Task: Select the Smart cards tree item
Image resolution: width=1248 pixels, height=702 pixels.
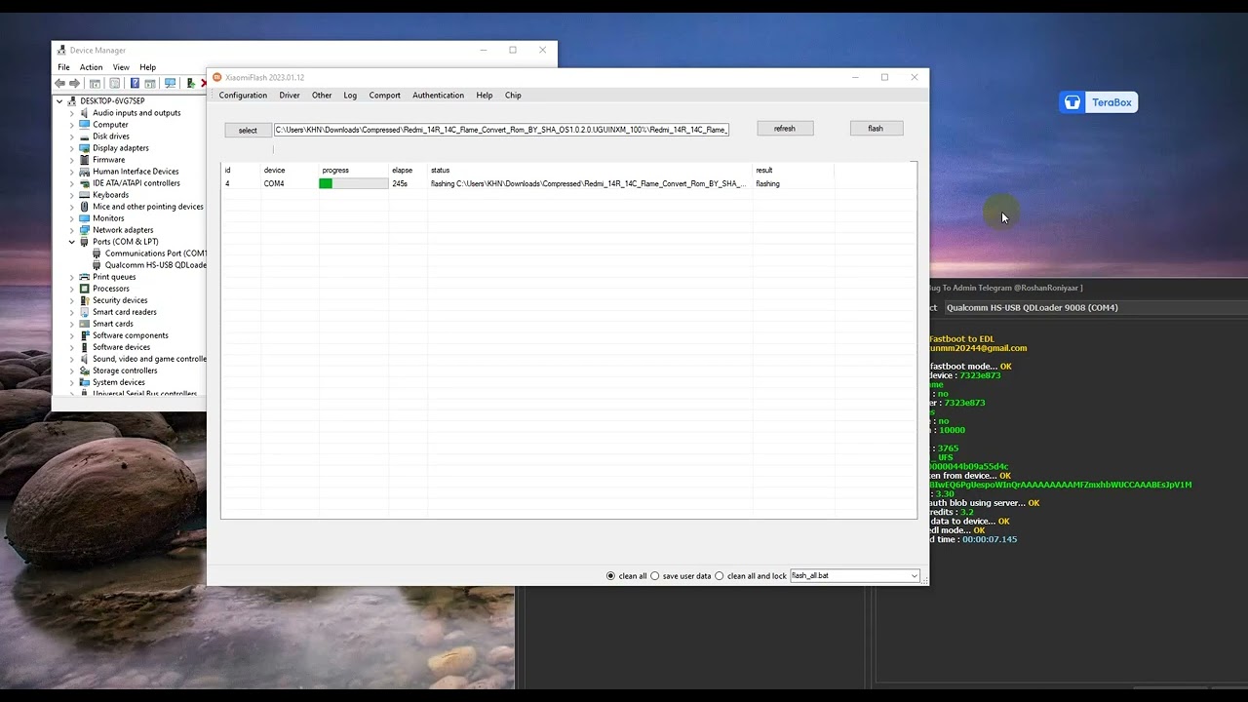Action: tap(113, 324)
